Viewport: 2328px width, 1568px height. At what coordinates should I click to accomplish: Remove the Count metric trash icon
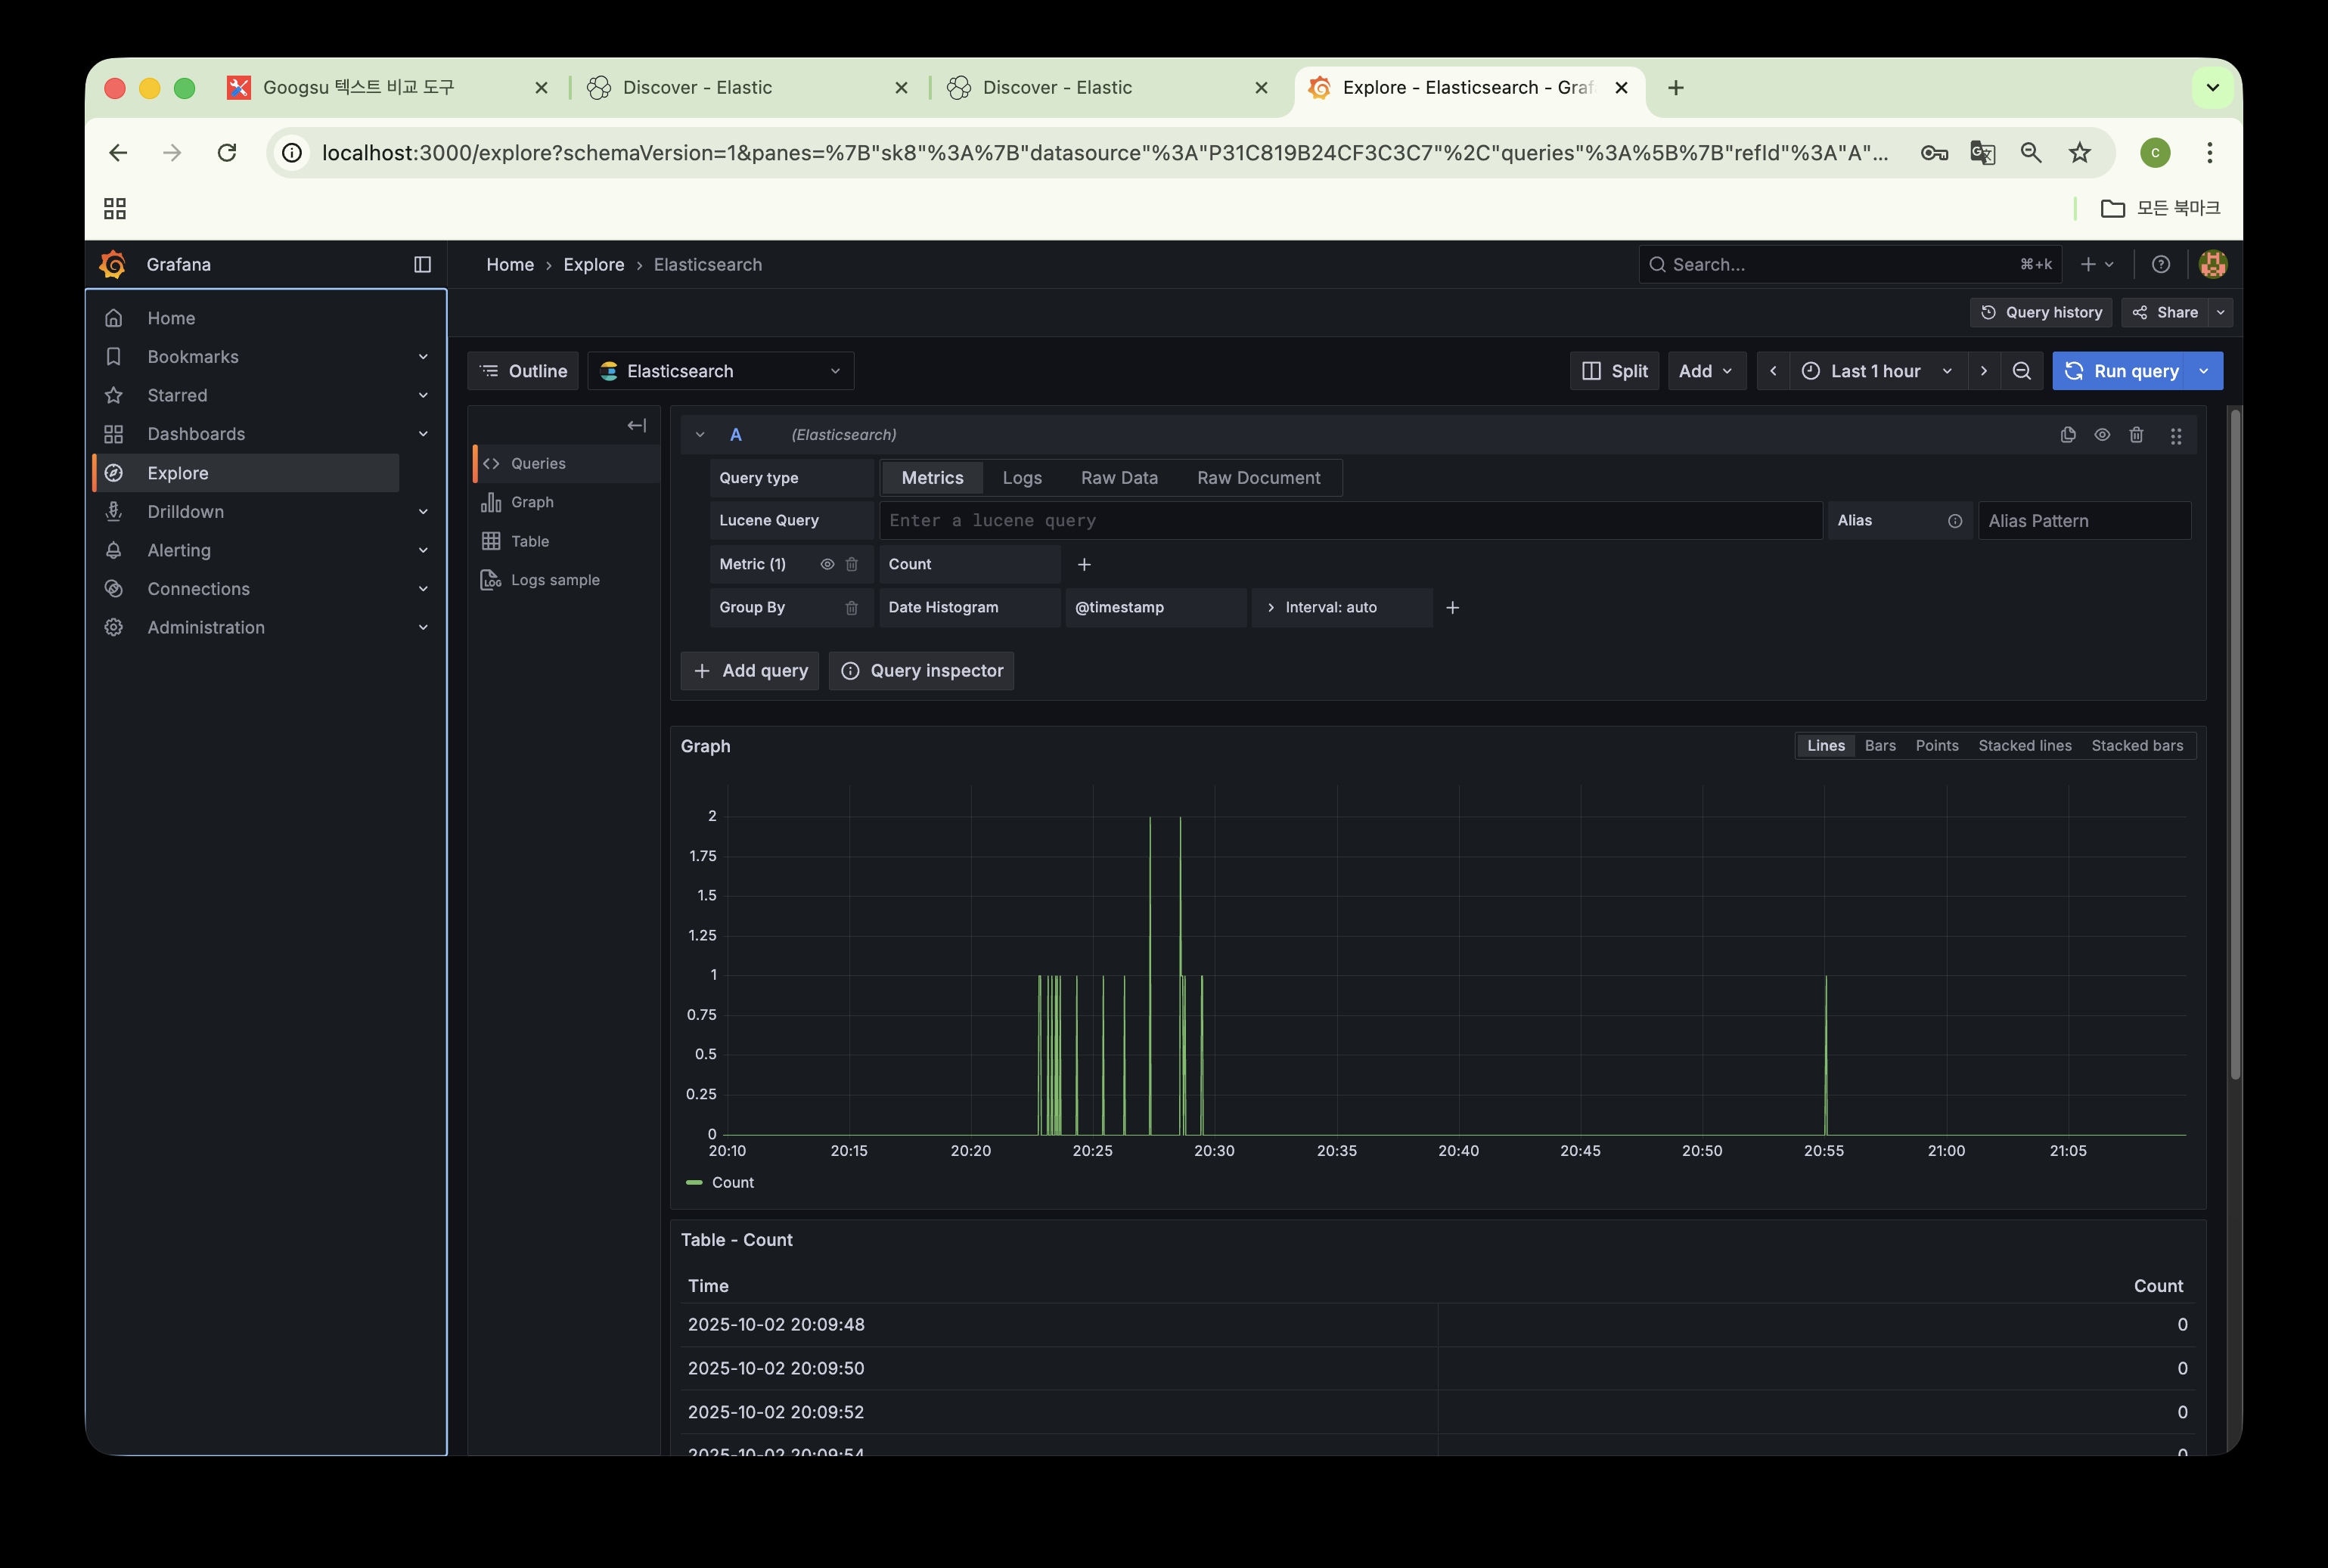tap(852, 564)
